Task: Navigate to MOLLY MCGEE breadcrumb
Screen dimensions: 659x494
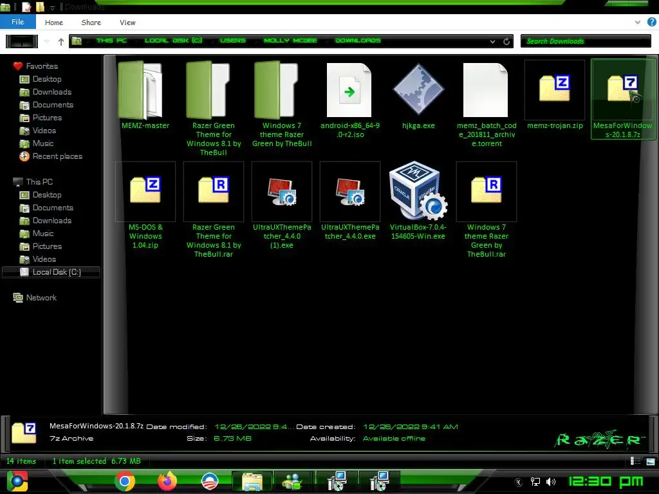Action: (290, 41)
